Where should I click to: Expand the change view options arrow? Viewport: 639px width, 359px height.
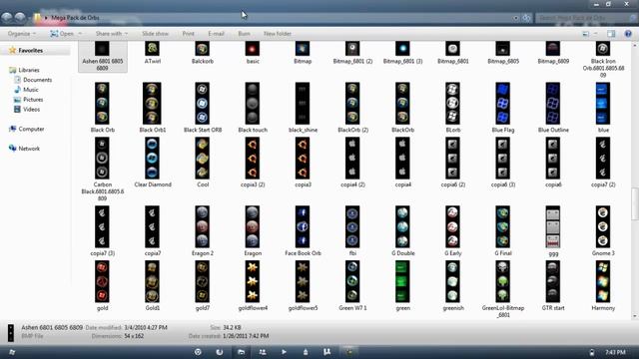pos(596,34)
